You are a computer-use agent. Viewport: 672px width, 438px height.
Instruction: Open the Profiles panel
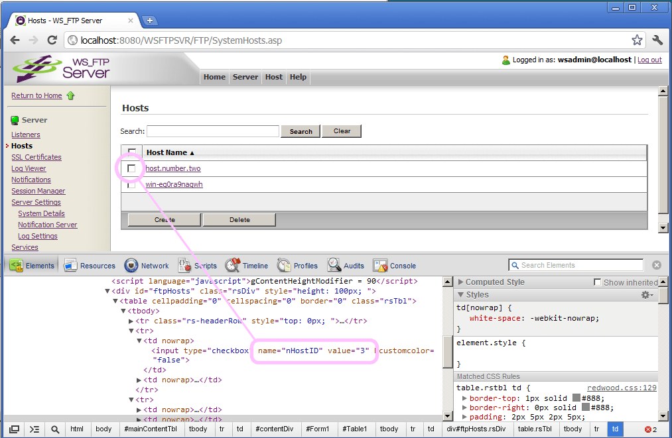pyautogui.click(x=297, y=266)
